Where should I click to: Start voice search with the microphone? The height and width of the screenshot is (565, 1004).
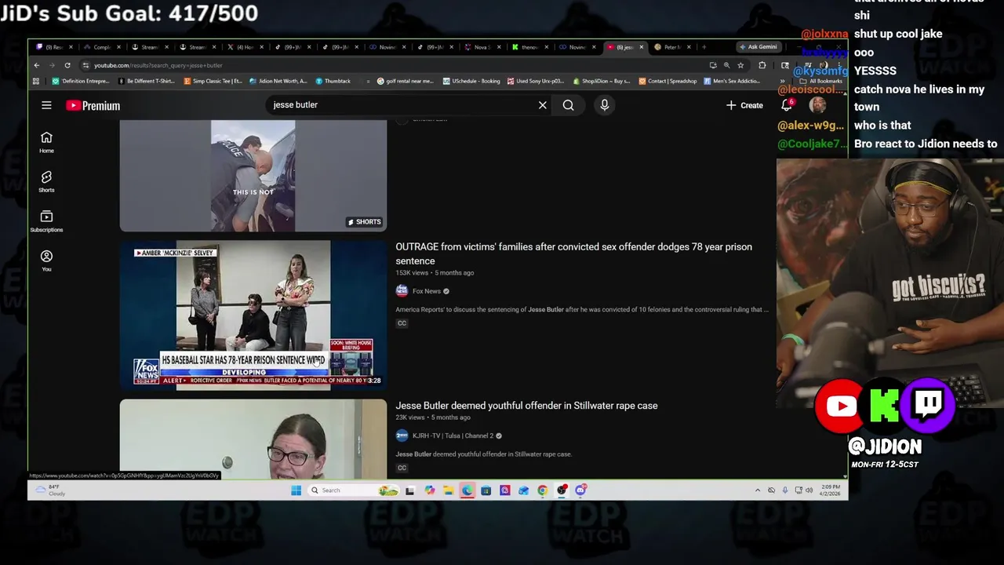click(604, 105)
